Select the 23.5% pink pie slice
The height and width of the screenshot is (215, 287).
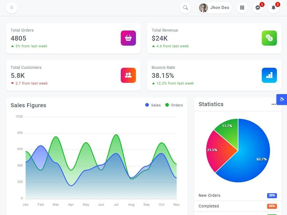(x=219, y=150)
